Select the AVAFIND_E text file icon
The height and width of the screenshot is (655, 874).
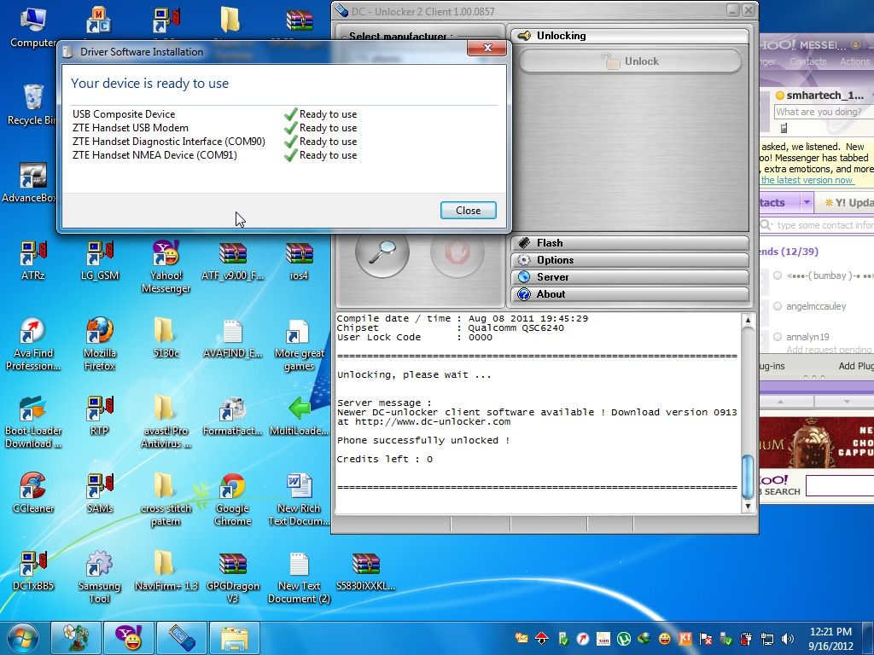232,338
